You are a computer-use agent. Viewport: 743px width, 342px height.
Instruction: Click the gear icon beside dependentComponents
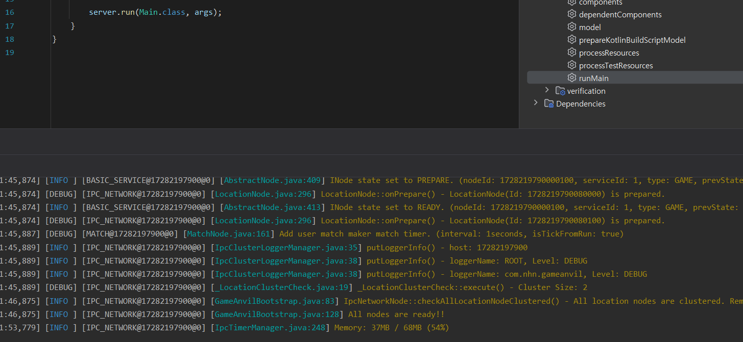[x=572, y=15]
